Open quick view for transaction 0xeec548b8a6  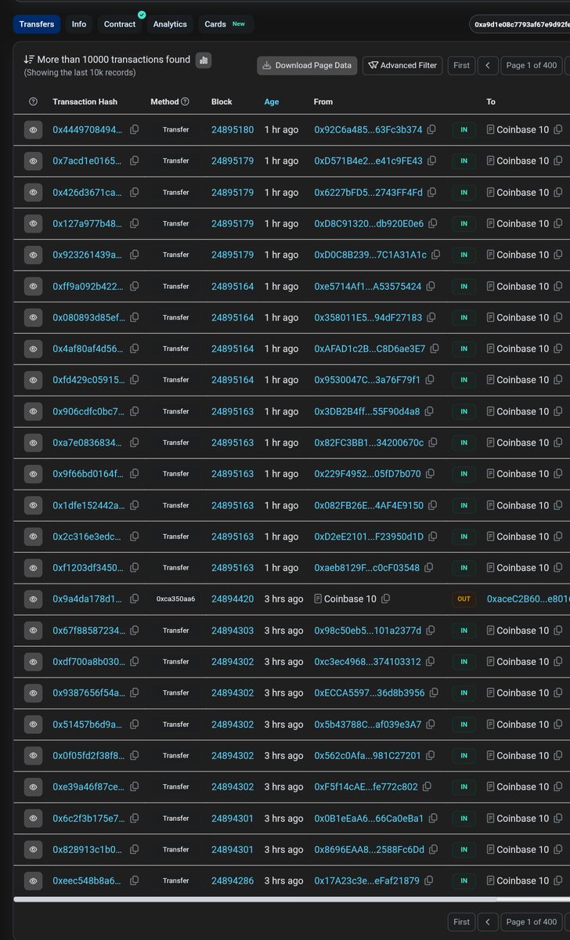[x=33, y=880]
